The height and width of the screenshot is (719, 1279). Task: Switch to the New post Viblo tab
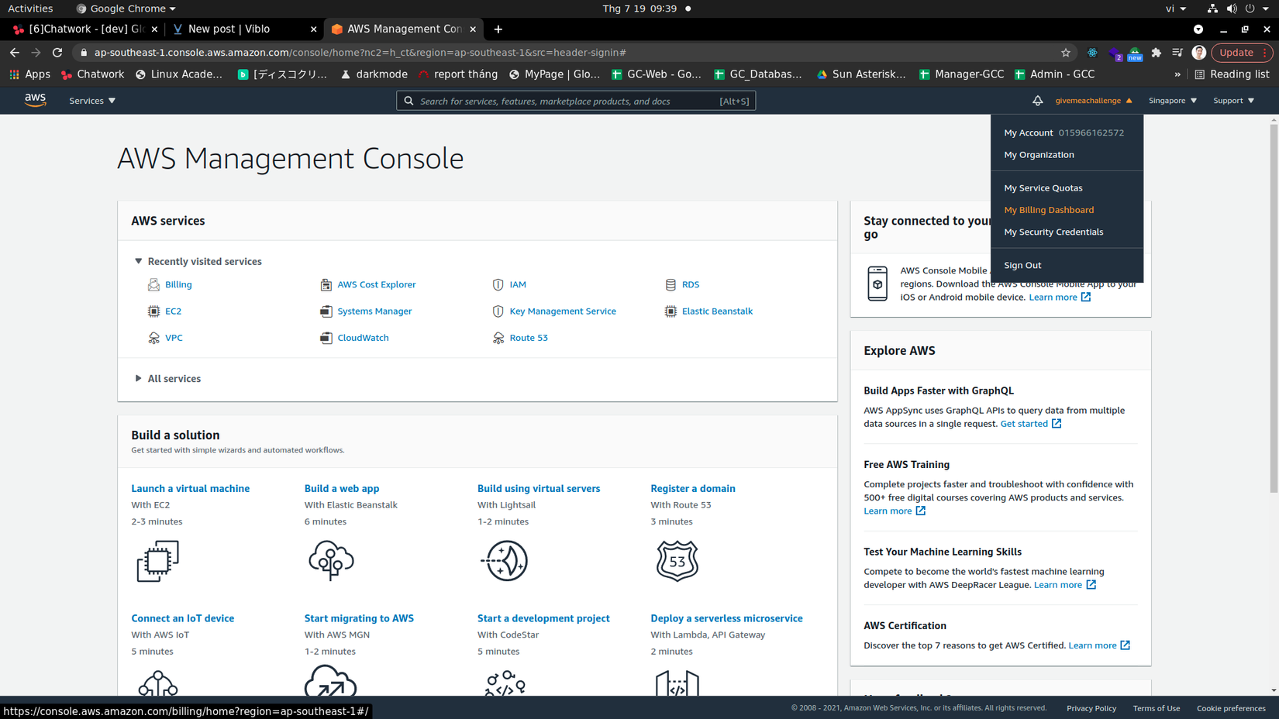[244, 29]
